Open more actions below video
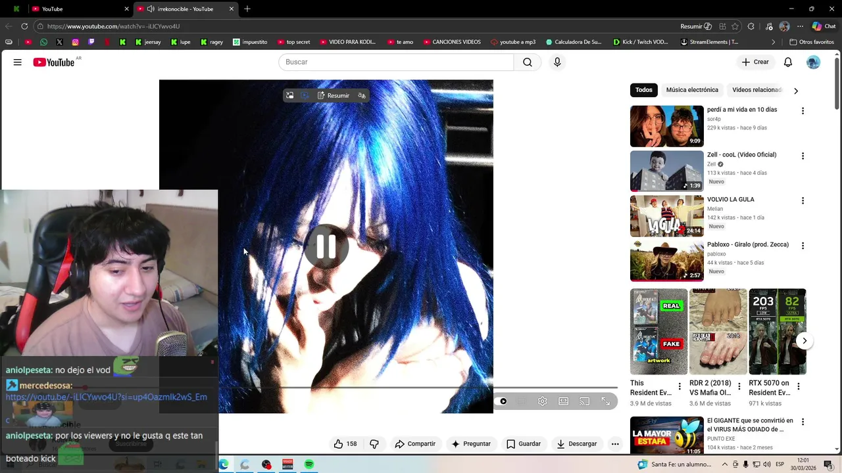 (615, 444)
